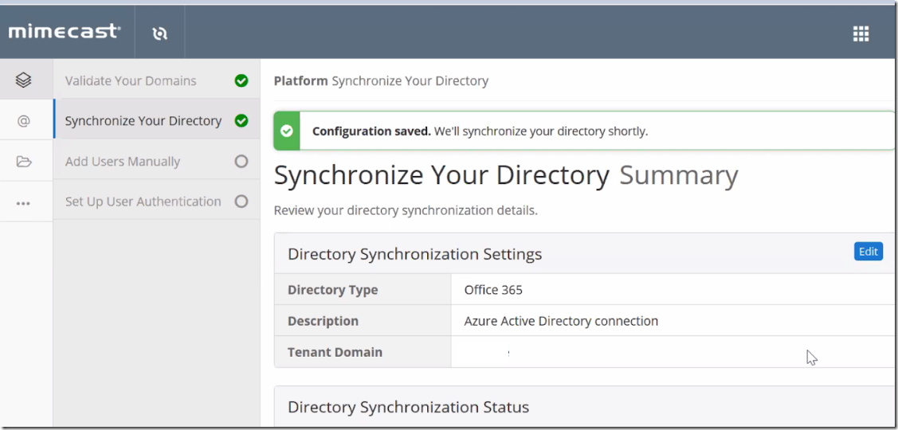Click the Description label
This screenshot has height=430, width=898.
[323, 321]
